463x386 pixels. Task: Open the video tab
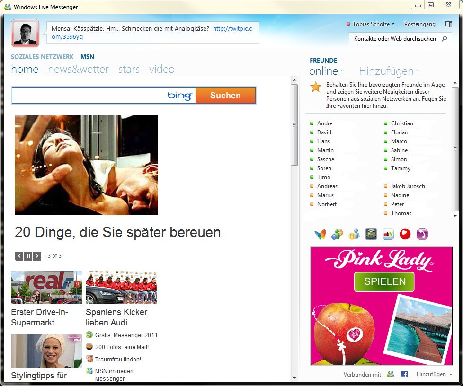(162, 70)
